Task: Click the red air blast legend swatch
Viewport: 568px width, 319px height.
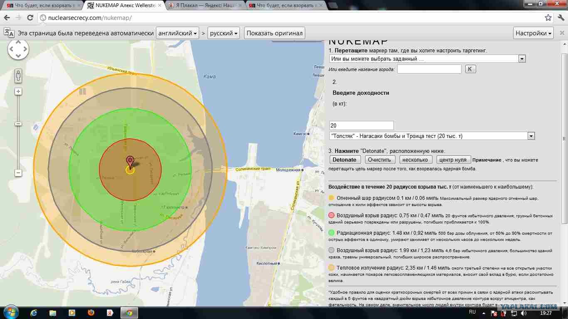Action: click(331, 215)
